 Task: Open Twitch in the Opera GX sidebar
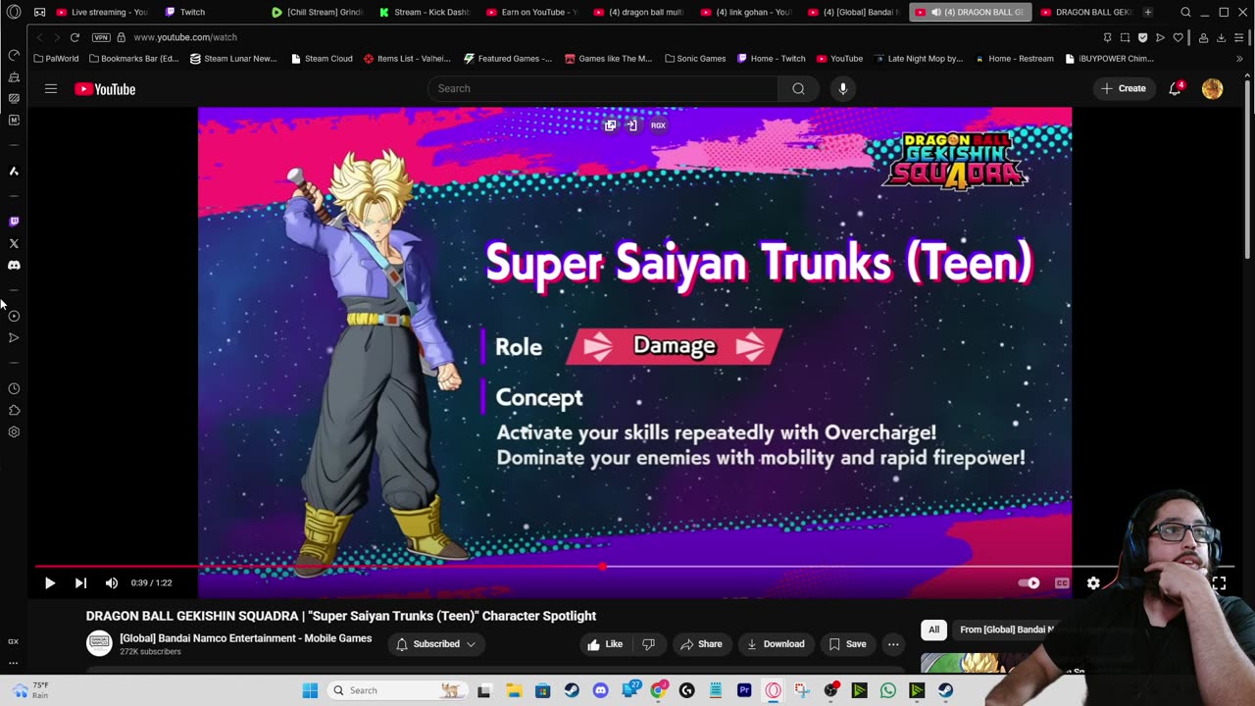[14, 222]
